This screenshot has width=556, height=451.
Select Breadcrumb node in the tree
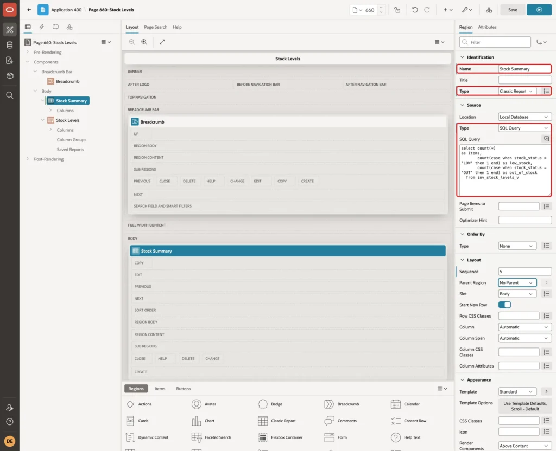(67, 81)
